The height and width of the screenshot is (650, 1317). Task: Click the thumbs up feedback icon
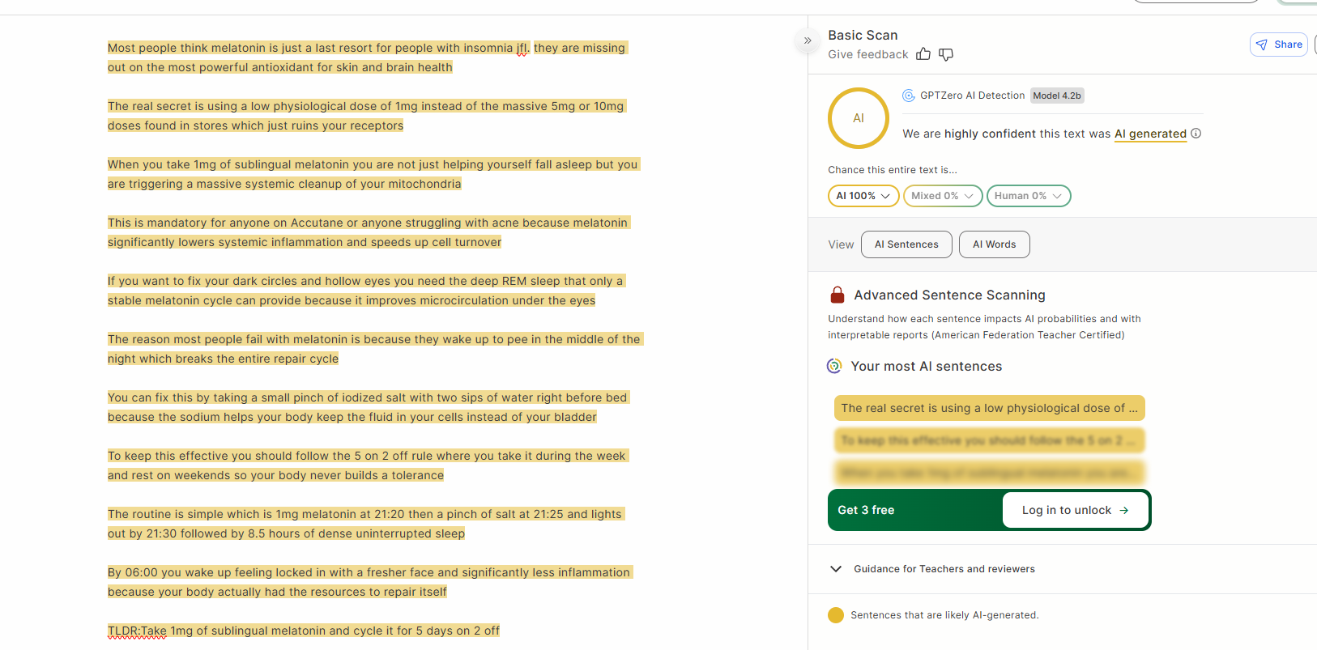click(x=923, y=54)
